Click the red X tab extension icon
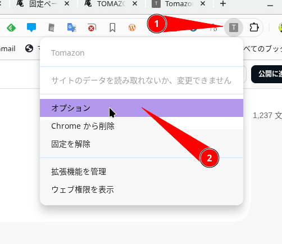The height and width of the screenshot is (244, 282). [x=92, y=28]
